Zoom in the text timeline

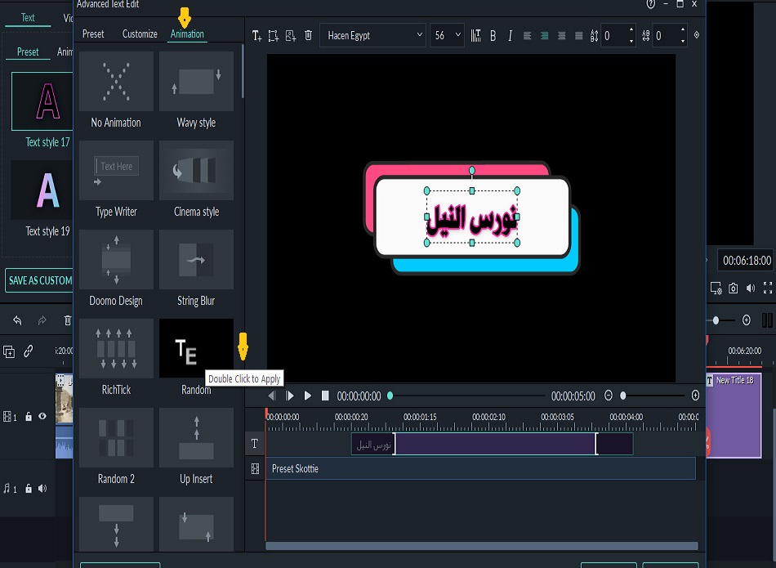tap(695, 396)
